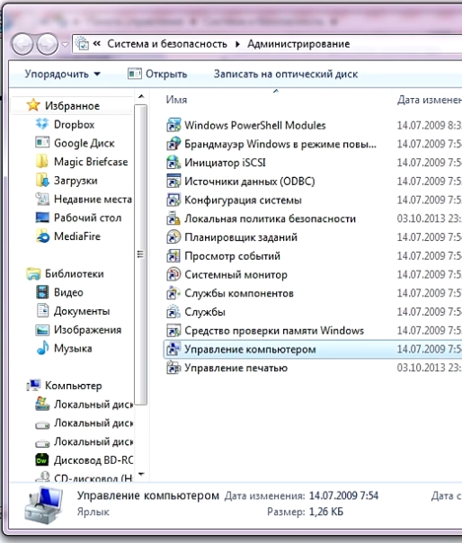
Task: Click the Службы gear icon
Action: click(173, 312)
